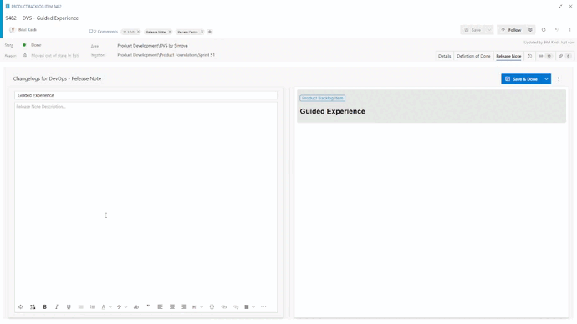Open Save button dropdown arrow
Viewport: 577px width, 324px height.
489,30
